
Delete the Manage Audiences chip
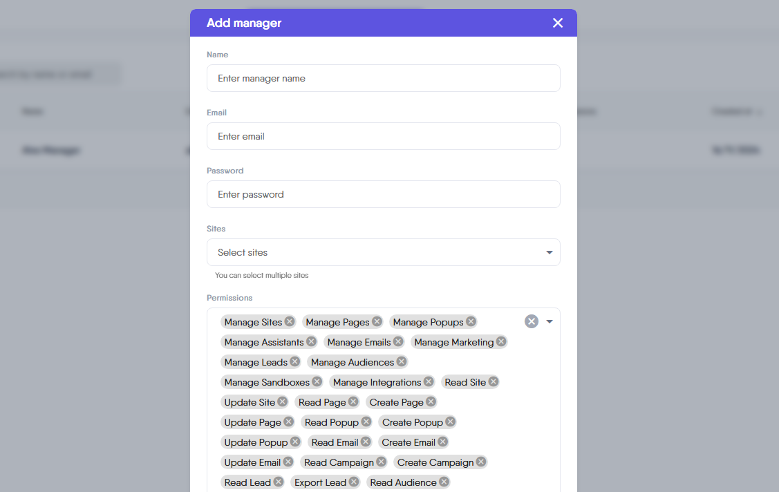[401, 361]
